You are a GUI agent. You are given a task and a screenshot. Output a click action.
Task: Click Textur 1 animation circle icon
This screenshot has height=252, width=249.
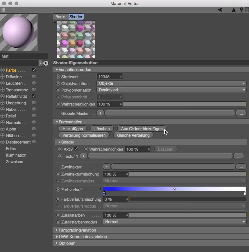click(x=60, y=156)
